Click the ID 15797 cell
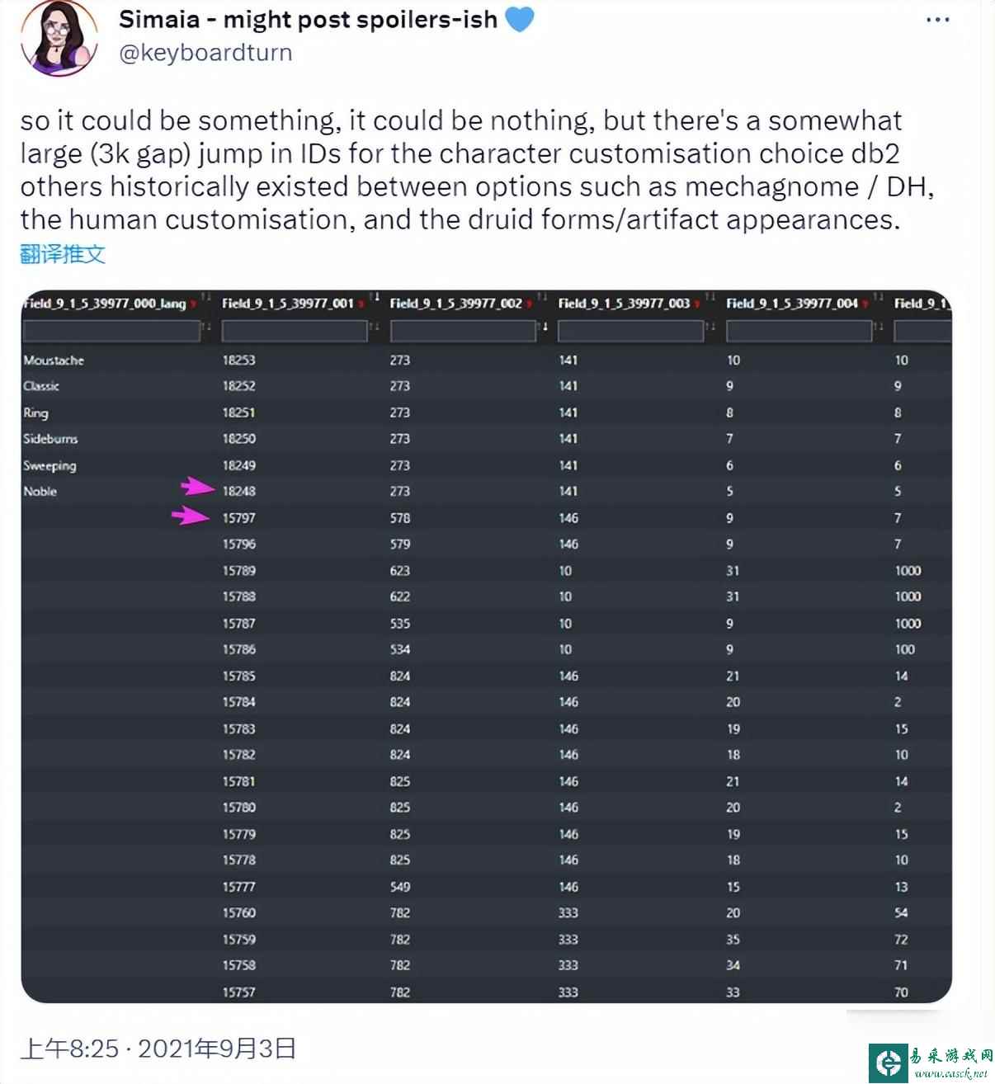 [239, 518]
